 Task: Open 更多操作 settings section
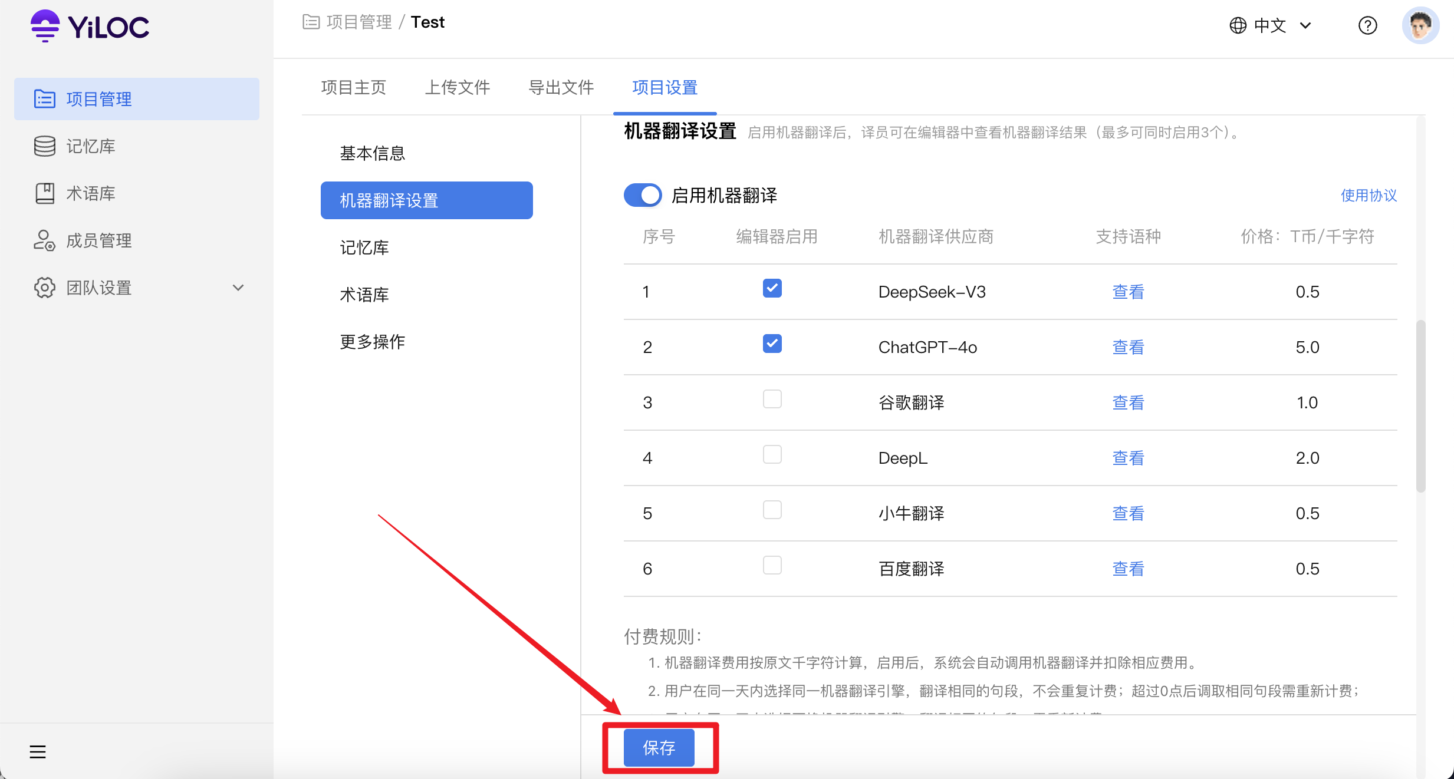point(372,342)
